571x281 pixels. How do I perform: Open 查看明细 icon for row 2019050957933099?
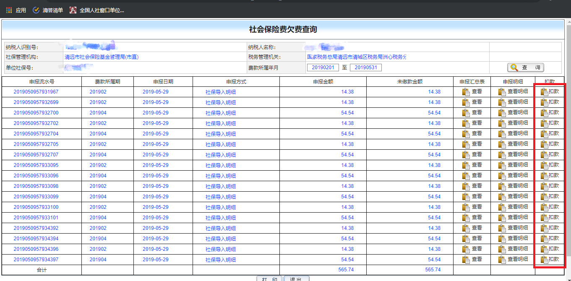pyautogui.click(x=502, y=197)
